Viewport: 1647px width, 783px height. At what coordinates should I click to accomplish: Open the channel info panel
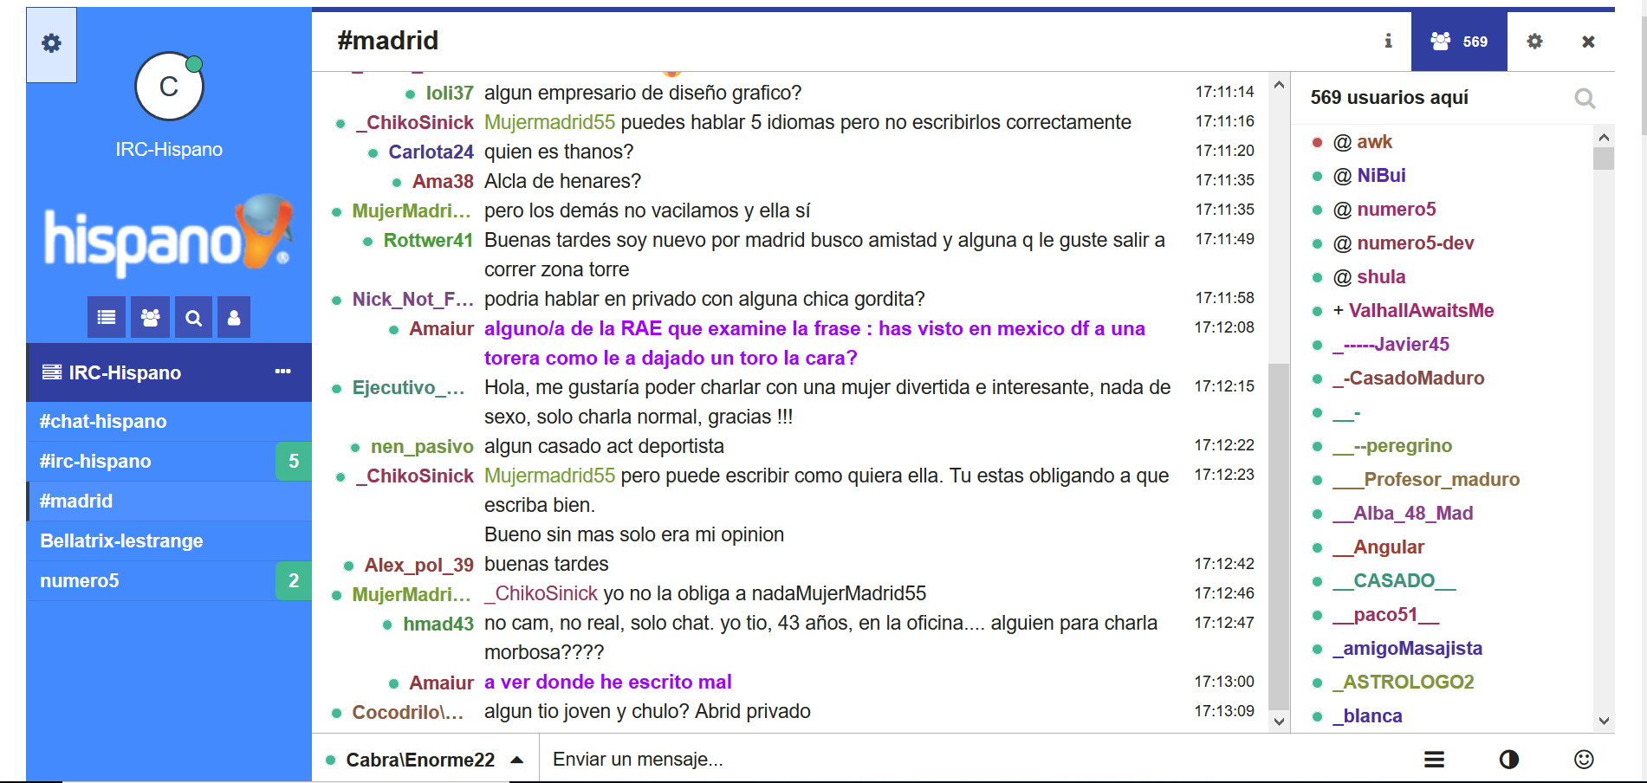coord(1387,41)
